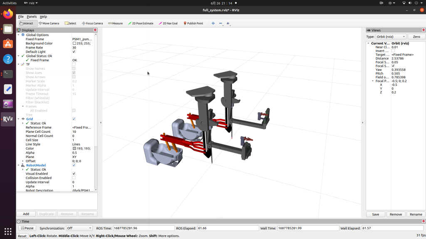Close the Time panel
The height and width of the screenshot is (239, 426).
click(x=423, y=221)
